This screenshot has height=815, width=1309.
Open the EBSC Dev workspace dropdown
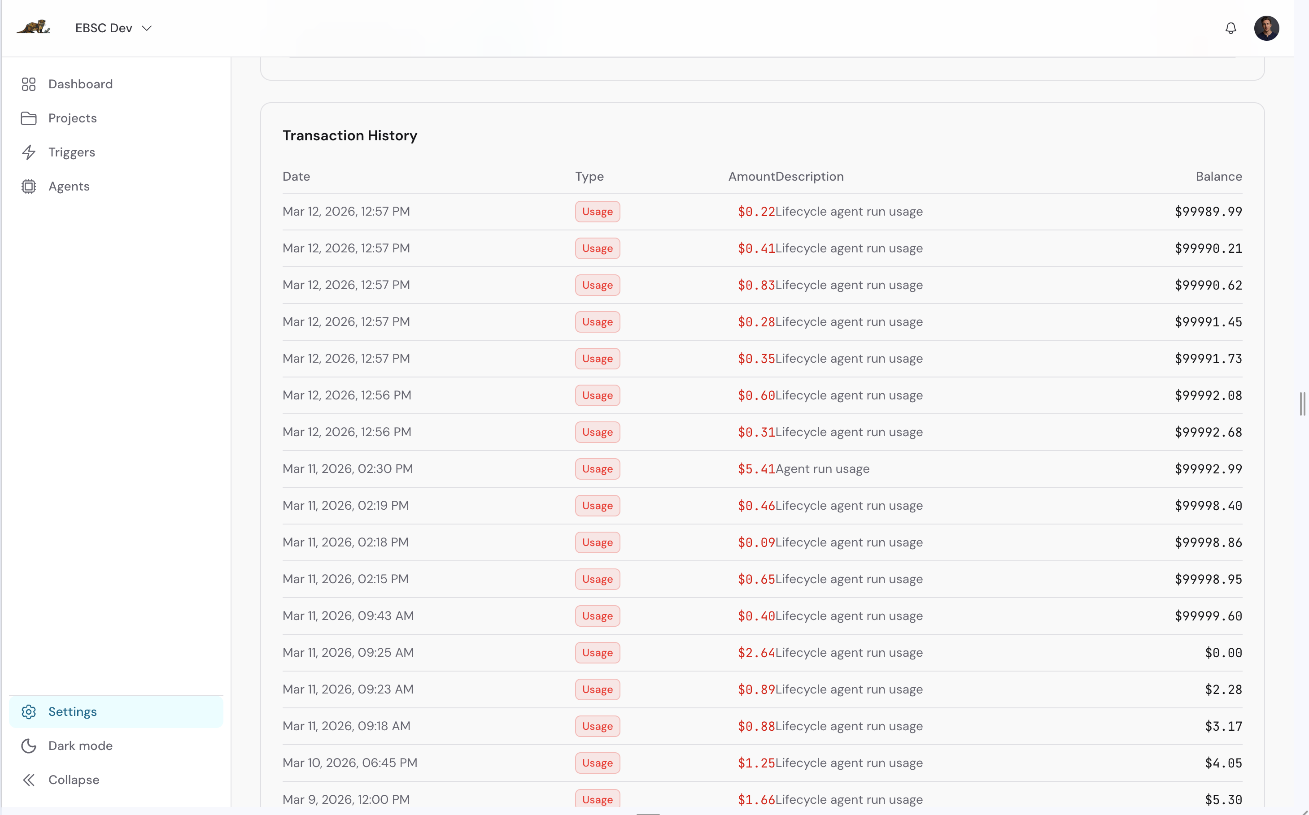(x=113, y=27)
